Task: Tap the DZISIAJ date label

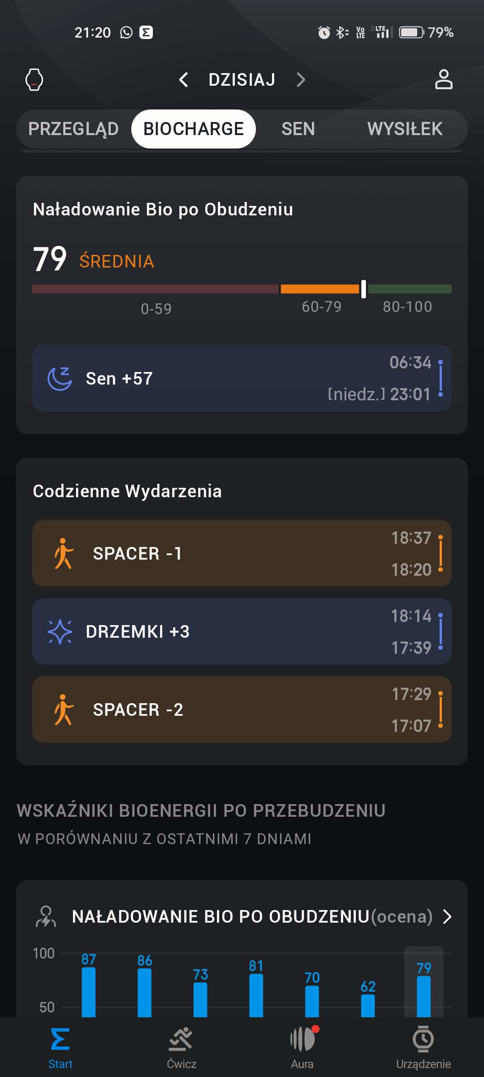Action: pos(242,80)
